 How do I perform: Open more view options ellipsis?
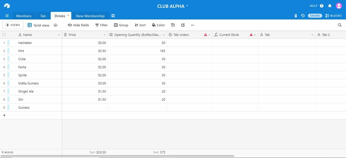pyautogui.click(x=193, y=25)
